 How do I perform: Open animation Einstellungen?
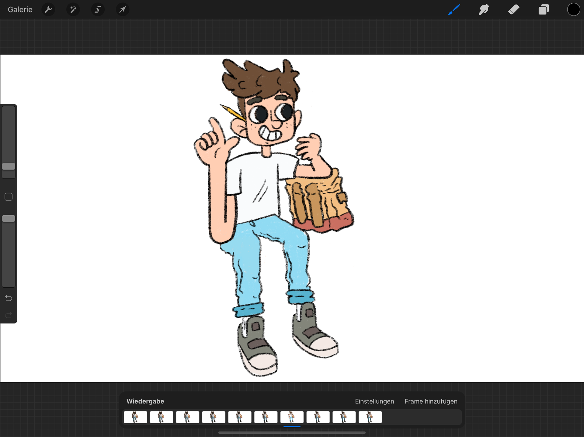374,401
